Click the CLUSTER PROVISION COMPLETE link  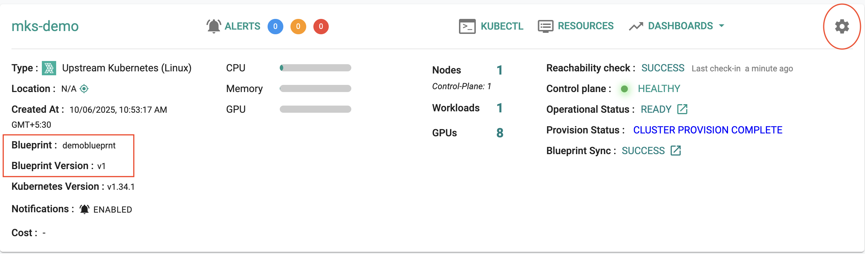(708, 130)
